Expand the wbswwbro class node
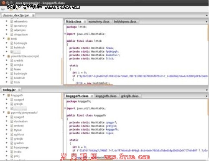The width and height of the screenshot is (209, 161). pyautogui.click(x=7, y=21)
